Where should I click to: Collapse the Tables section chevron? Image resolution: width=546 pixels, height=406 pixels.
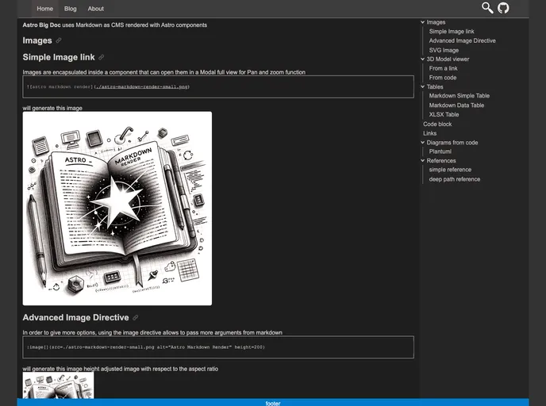tap(422, 86)
